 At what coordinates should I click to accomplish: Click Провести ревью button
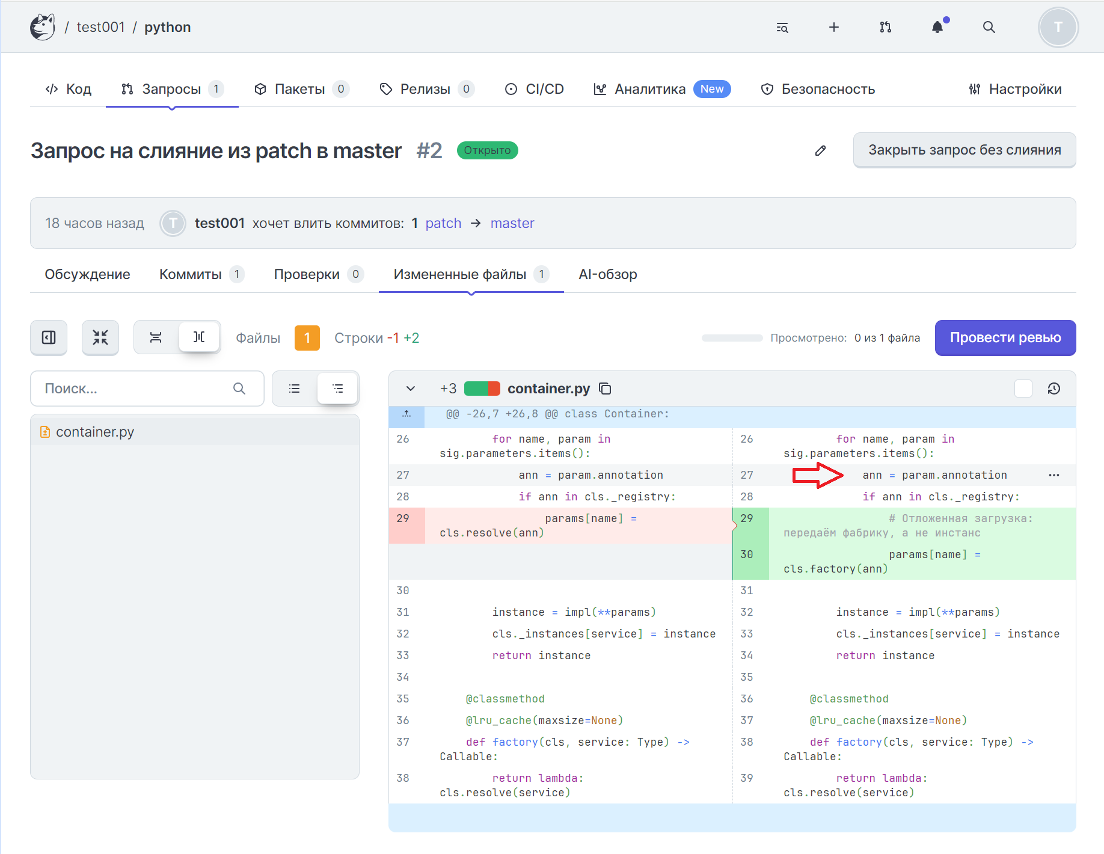click(x=1005, y=337)
